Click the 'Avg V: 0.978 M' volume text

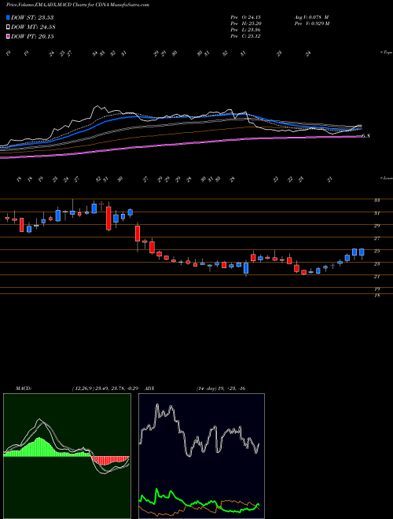click(310, 17)
